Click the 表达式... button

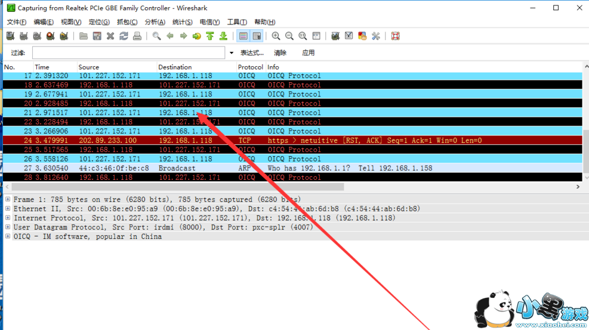tap(252, 53)
